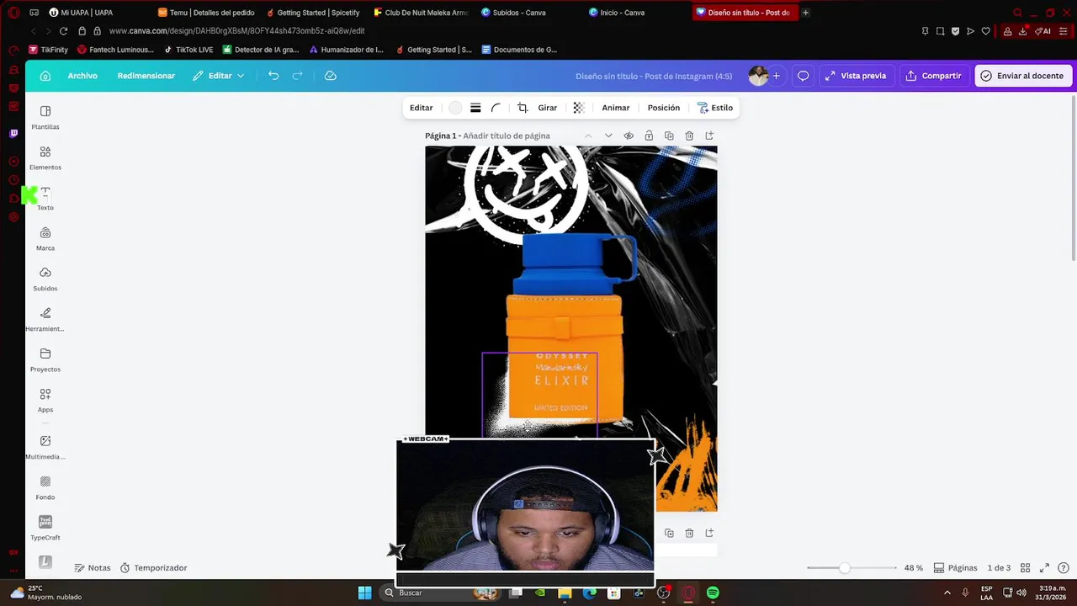Image resolution: width=1077 pixels, height=606 pixels.
Task: Enter fullscreen presentation mode
Action: point(1044,568)
